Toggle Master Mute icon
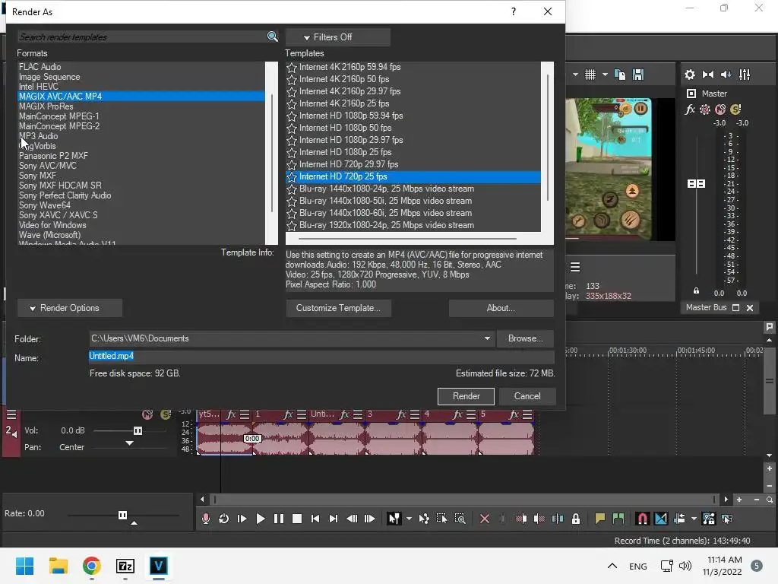The height and width of the screenshot is (584, 778). [x=720, y=109]
